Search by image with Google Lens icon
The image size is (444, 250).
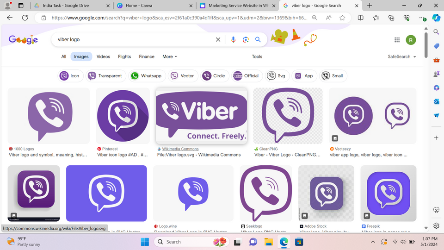[x=246, y=39]
